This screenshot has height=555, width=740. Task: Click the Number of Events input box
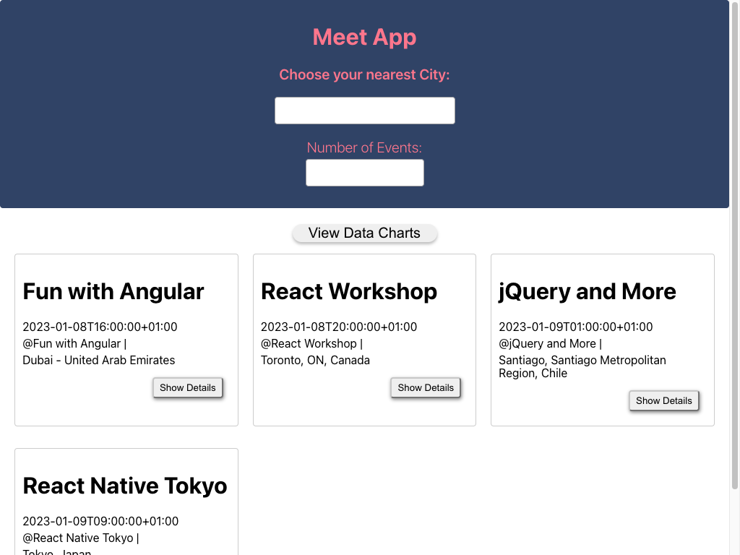click(x=364, y=172)
